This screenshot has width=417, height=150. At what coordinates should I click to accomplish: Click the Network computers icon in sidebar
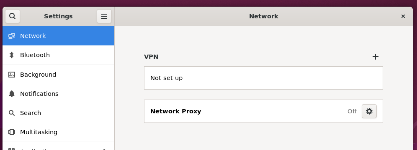[12, 36]
